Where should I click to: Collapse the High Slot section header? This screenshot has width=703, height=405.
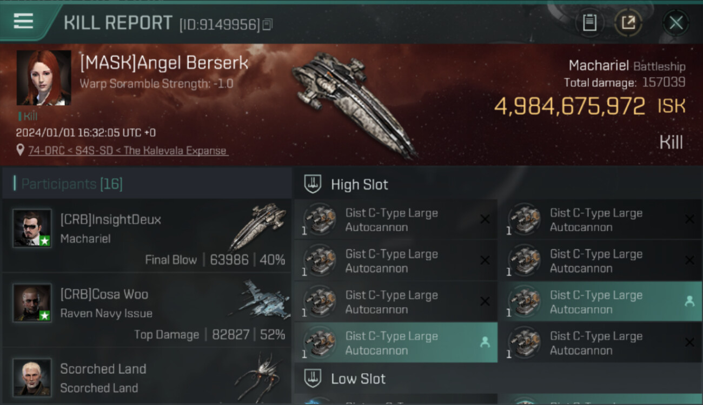click(x=498, y=184)
